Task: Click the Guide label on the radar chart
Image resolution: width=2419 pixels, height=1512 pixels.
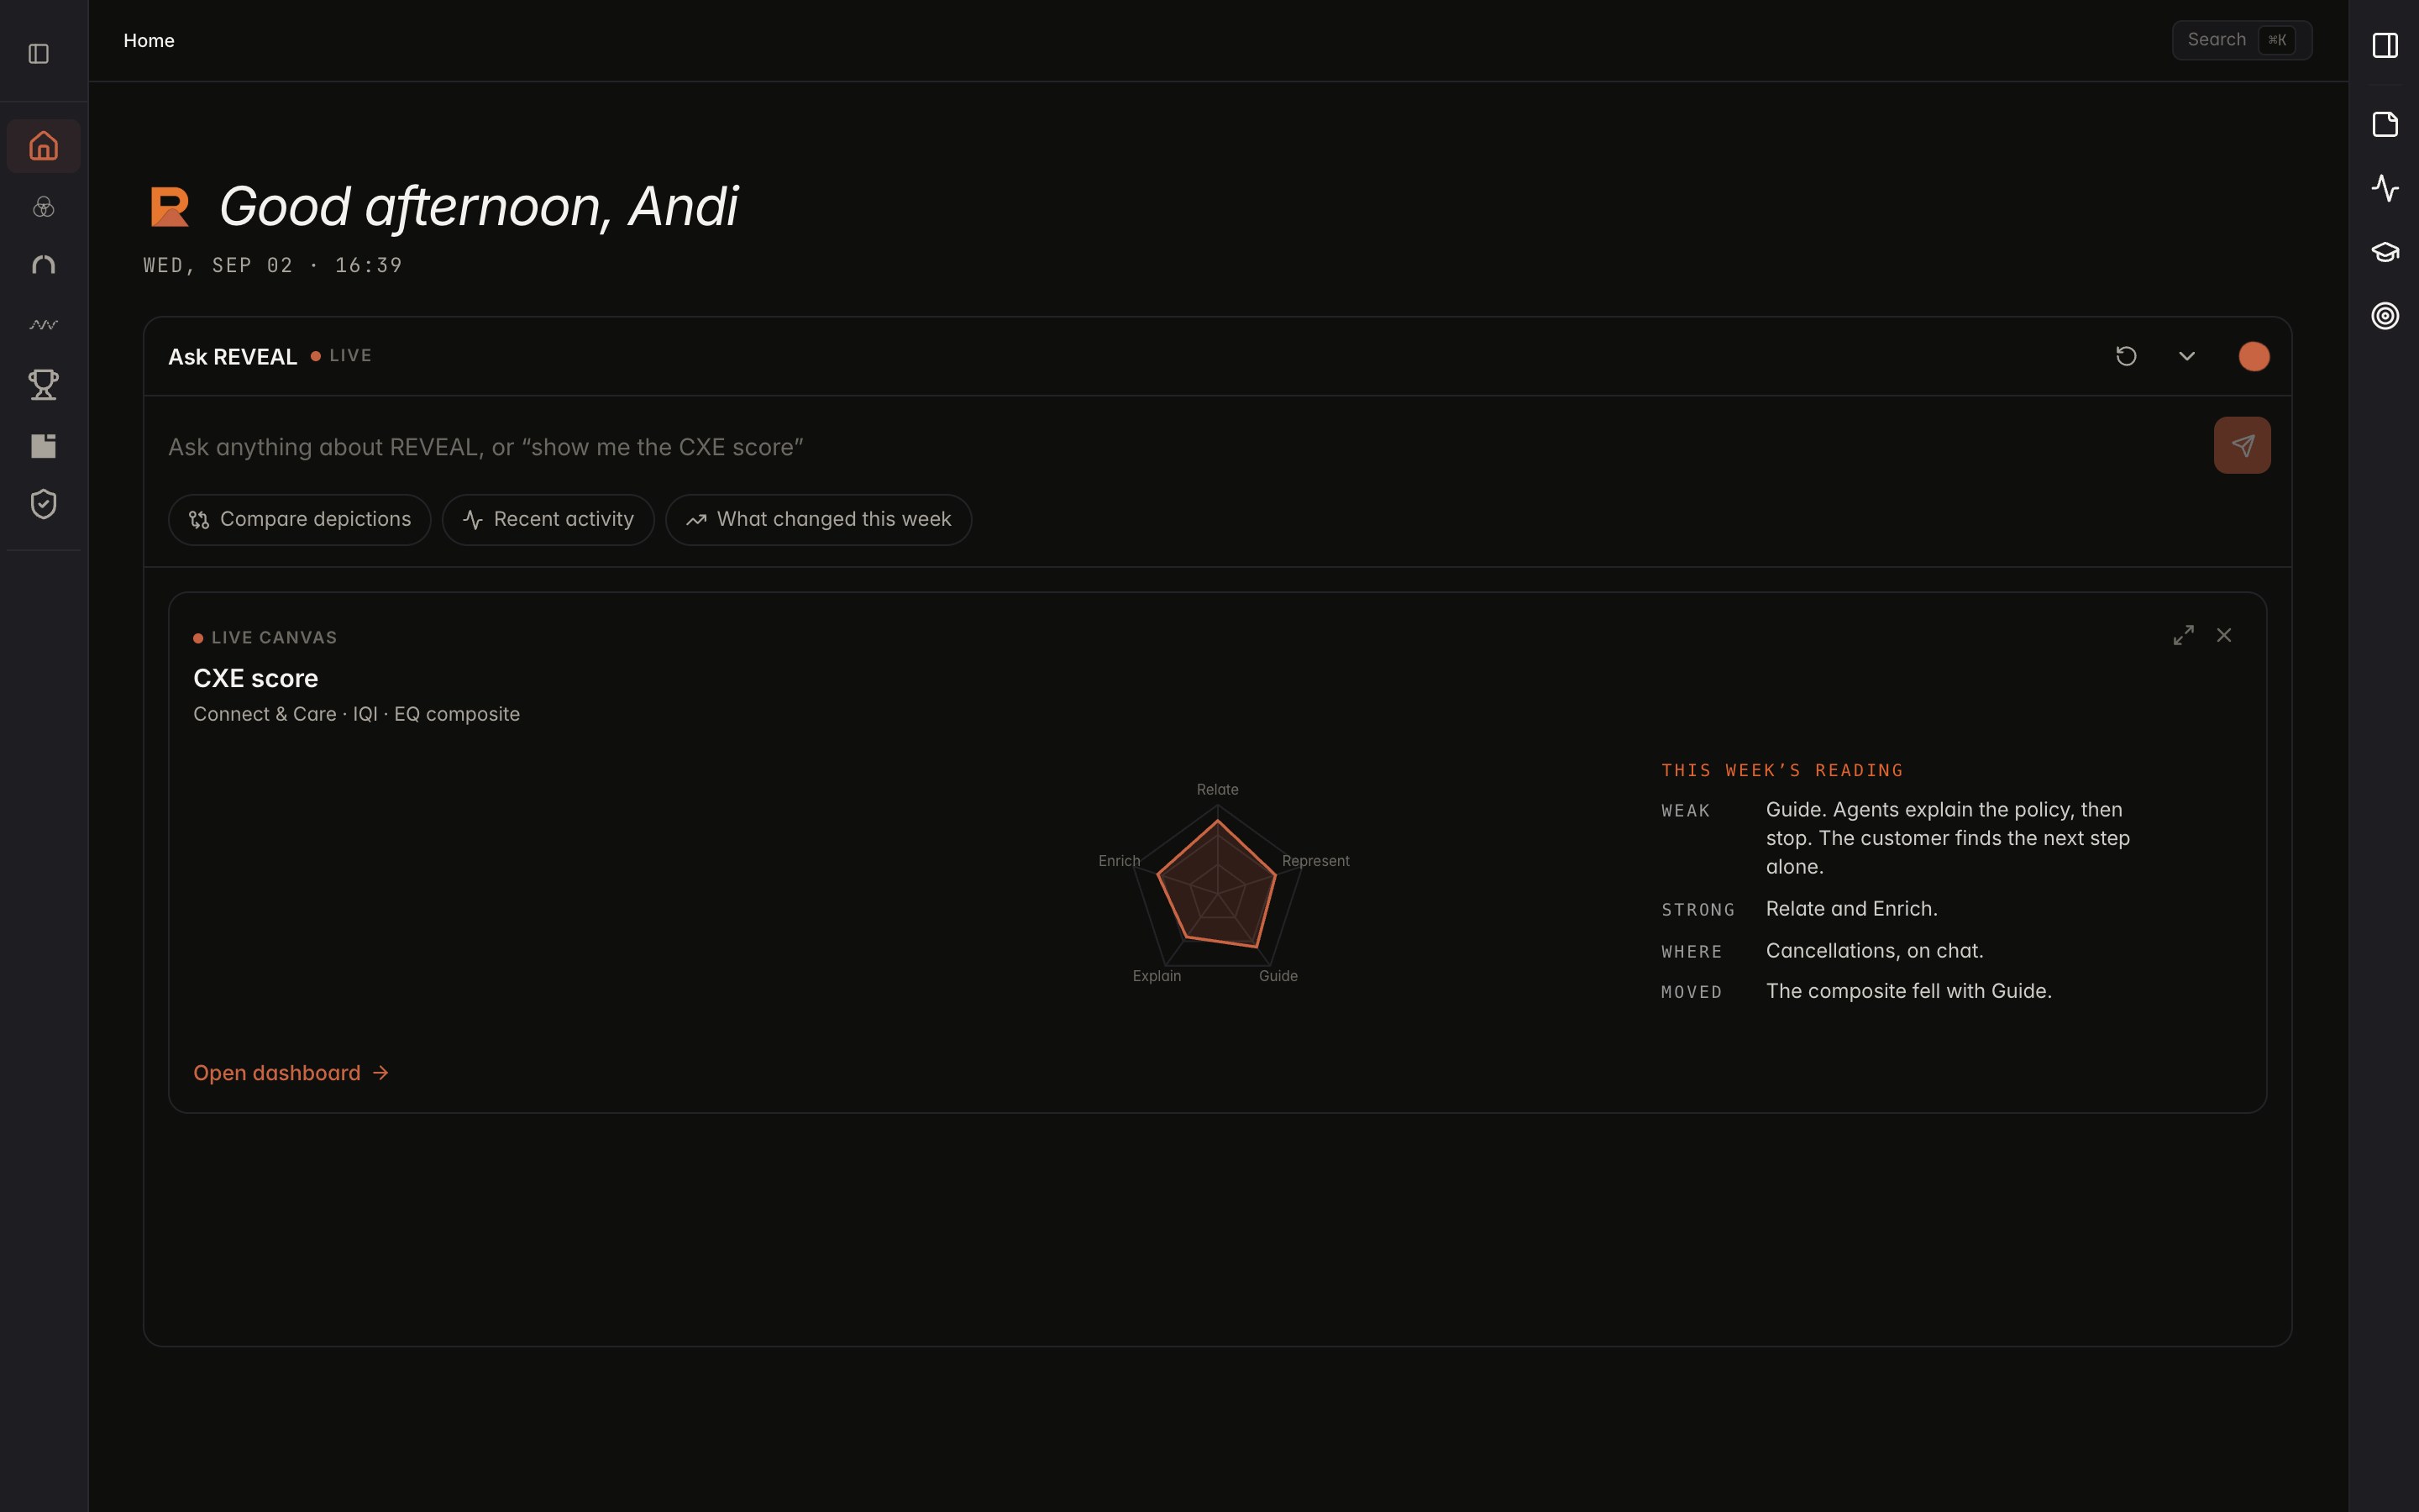Action: (1278, 976)
